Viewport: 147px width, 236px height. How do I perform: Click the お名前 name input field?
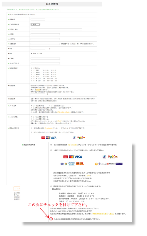click(x=45, y=34)
